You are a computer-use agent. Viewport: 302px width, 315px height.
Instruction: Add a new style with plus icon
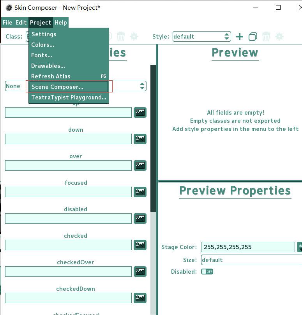click(x=240, y=37)
